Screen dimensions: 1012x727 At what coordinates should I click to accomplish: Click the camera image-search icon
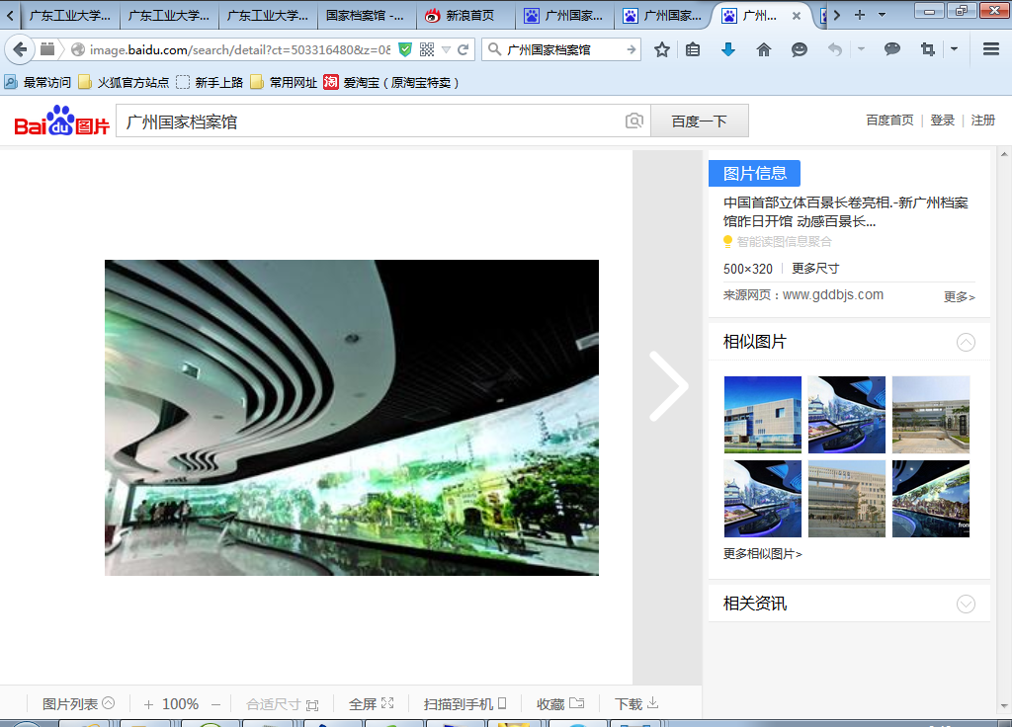[x=634, y=121]
